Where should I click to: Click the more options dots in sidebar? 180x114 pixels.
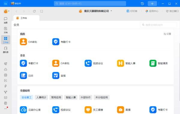(6, 108)
